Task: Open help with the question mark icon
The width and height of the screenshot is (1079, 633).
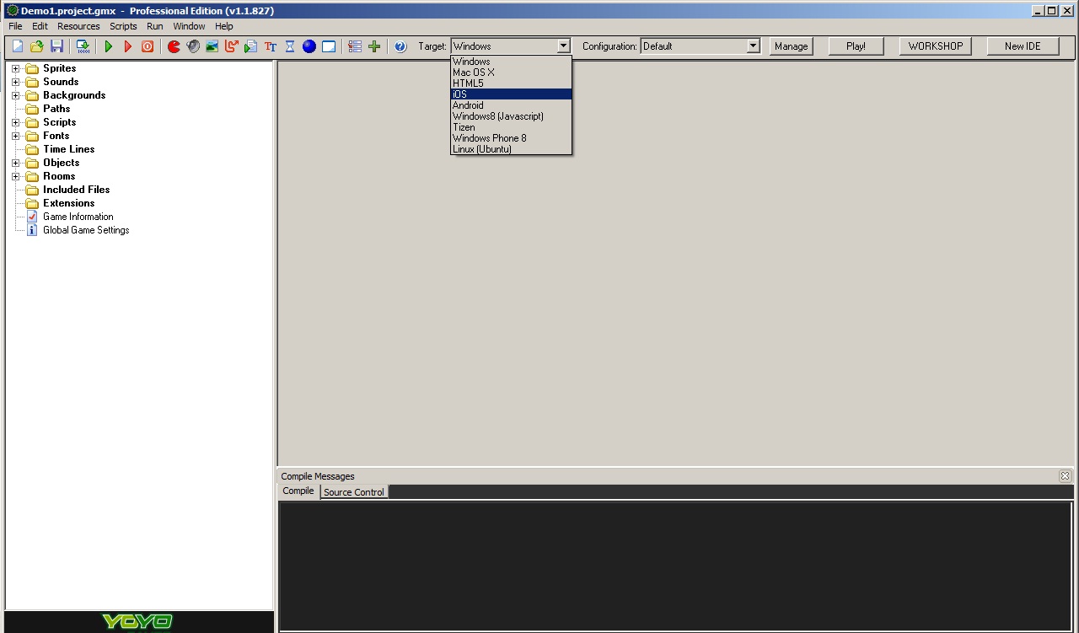Action: tap(400, 46)
